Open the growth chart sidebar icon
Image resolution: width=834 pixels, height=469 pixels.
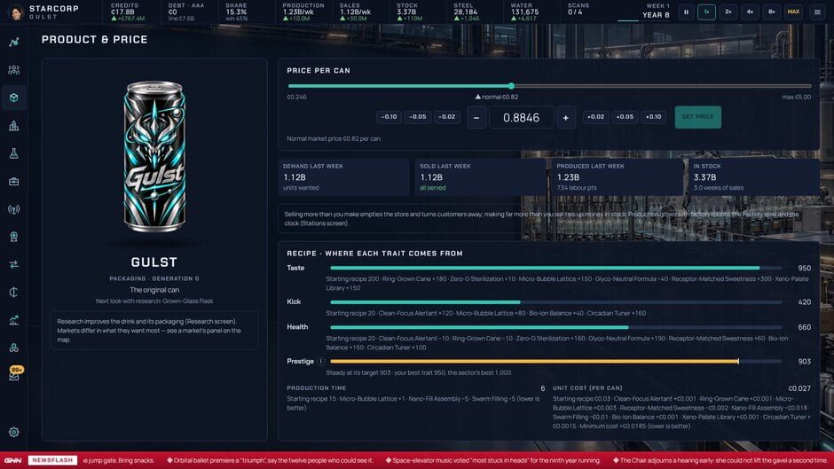coord(14,320)
